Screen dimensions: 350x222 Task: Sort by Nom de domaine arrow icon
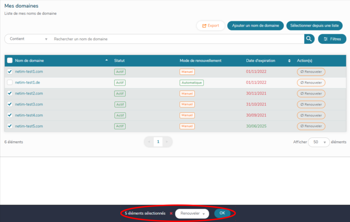pos(106,60)
